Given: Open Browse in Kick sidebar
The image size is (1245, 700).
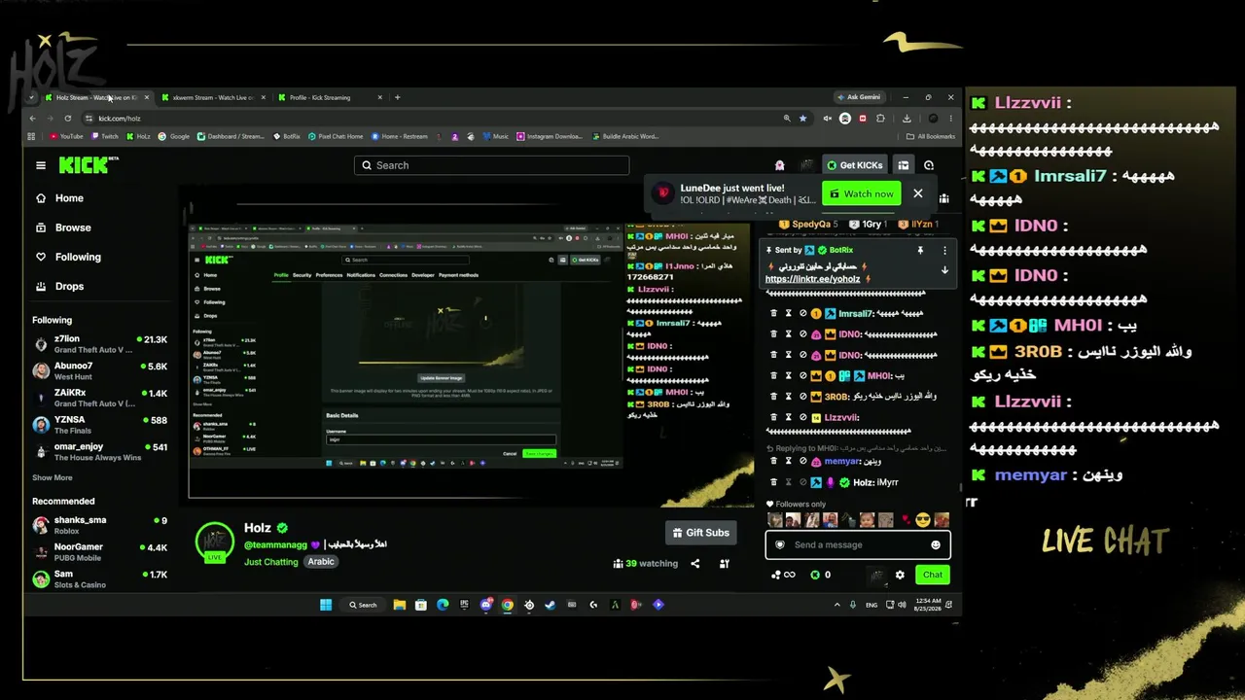Looking at the screenshot, I should point(63,227).
